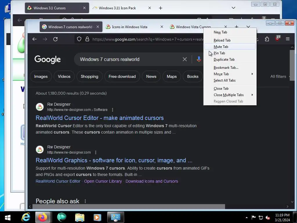Choose Bookmark Tab... from the context menu
The image size is (297, 223).
point(230,67)
